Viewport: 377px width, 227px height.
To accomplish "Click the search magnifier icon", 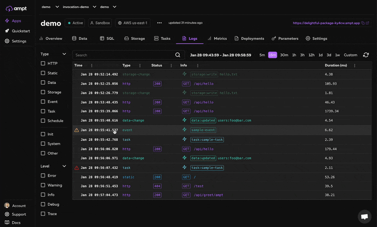I will click(178, 55).
